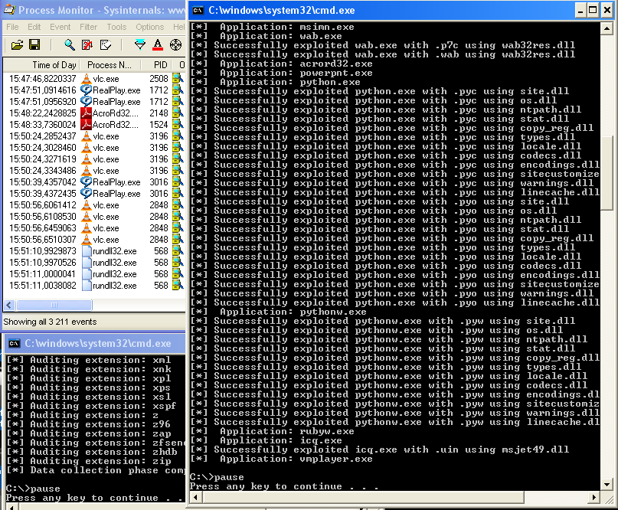Screen dimensions: 618x510
Task: Open the Event menu in Process Monitor
Action: coord(60,27)
